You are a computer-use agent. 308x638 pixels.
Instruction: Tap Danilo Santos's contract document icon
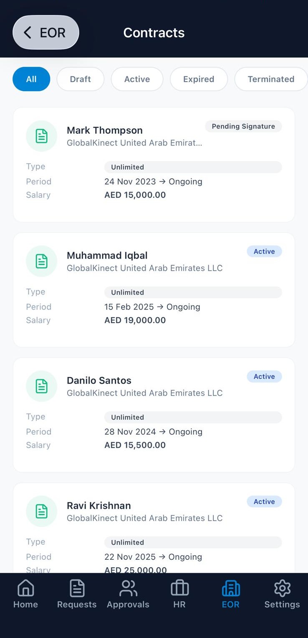pyautogui.click(x=41, y=386)
